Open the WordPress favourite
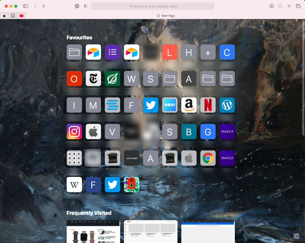The image size is (305, 243). pyautogui.click(x=227, y=105)
